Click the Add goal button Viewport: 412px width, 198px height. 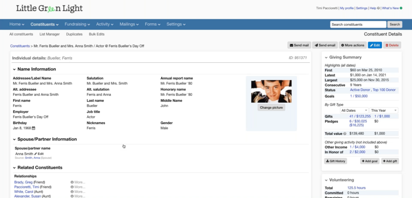pos(369,161)
